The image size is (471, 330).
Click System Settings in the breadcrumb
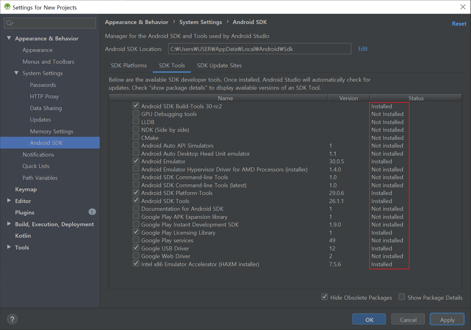point(201,22)
